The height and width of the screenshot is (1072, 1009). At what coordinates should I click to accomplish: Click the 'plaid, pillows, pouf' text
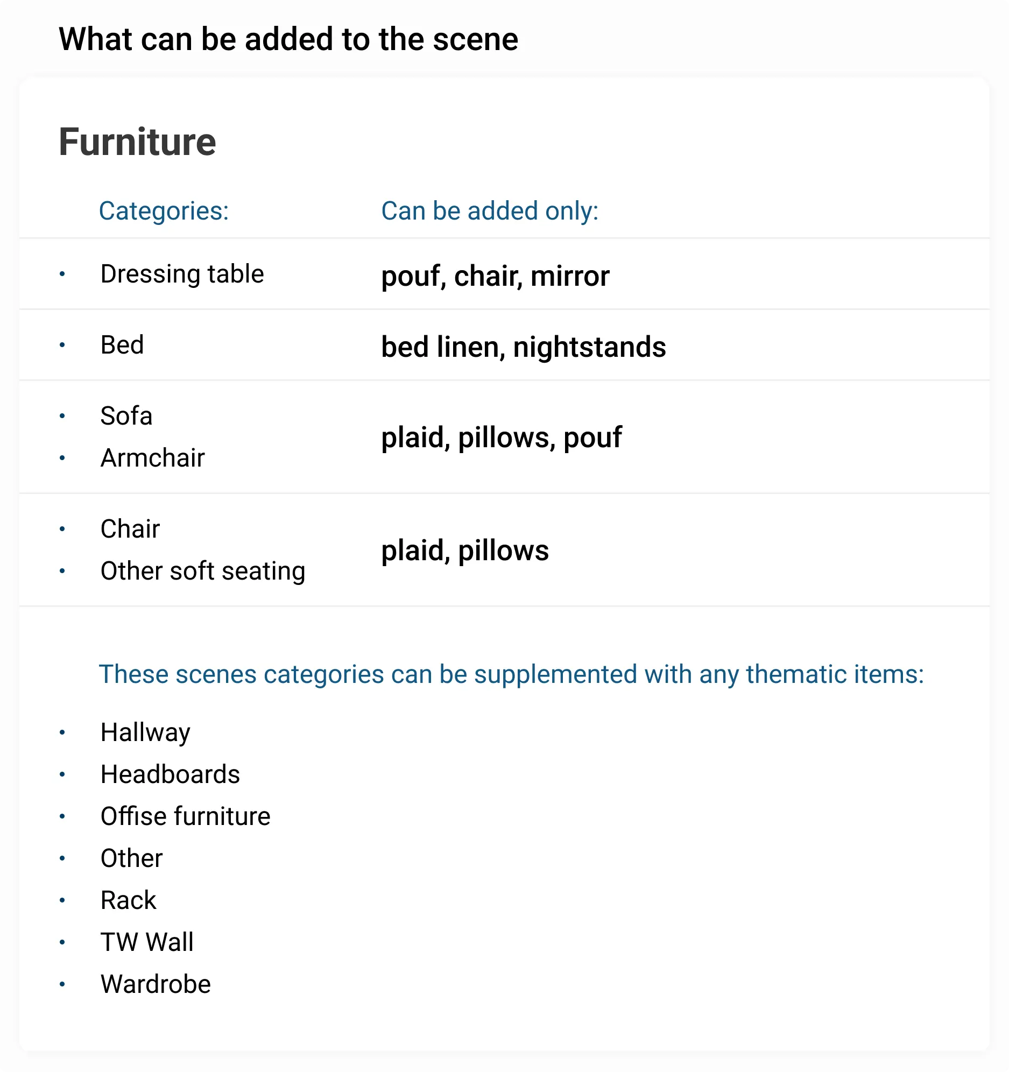(x=501, y=438)
